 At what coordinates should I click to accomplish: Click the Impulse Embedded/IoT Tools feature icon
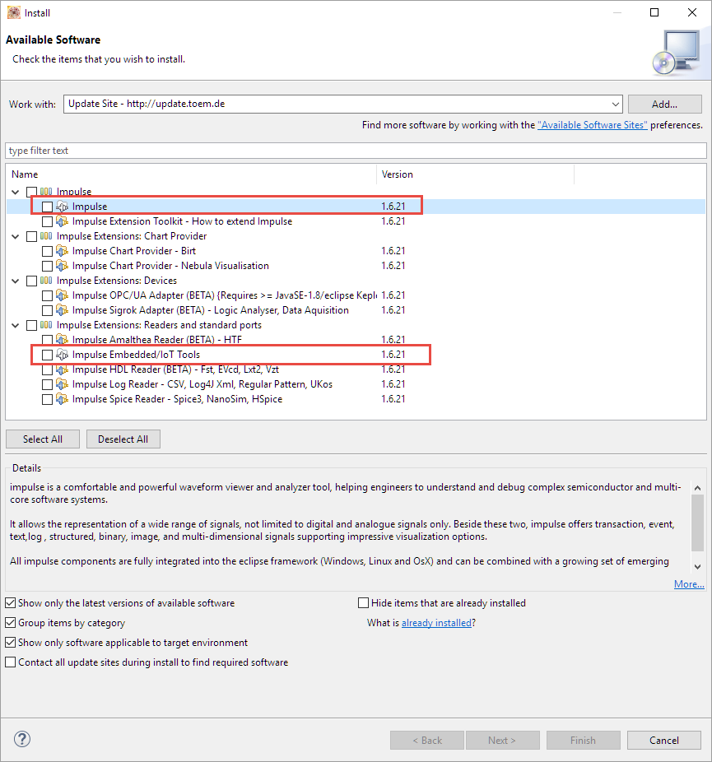[62, 355]
